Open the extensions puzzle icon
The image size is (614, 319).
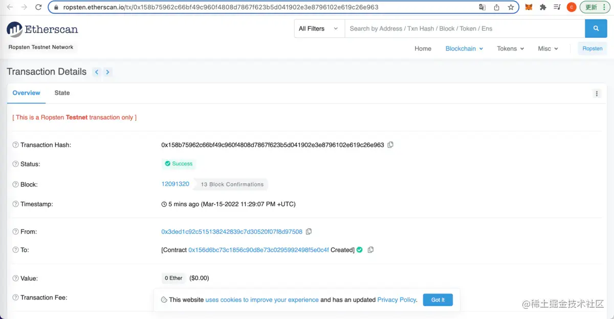(543, 7)
